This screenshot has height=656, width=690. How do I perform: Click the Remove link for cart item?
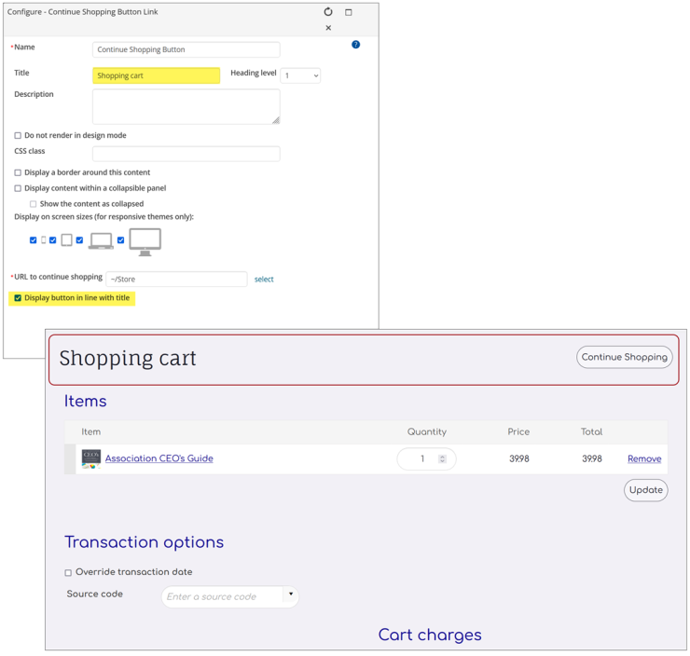(643, 458)
